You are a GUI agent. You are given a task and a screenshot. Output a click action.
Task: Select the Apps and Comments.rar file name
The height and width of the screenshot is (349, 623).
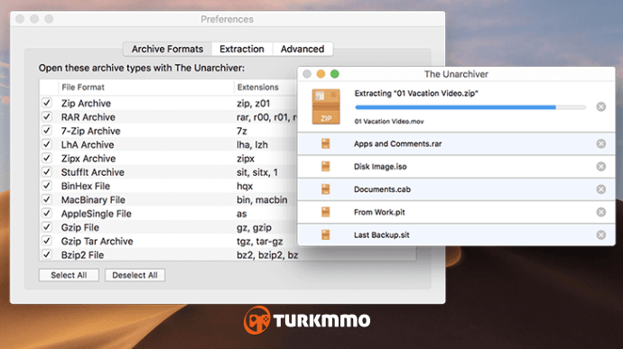pyautogui.click(x=397, y=143)
